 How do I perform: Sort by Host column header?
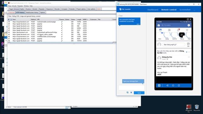click(x=21, y=19)
